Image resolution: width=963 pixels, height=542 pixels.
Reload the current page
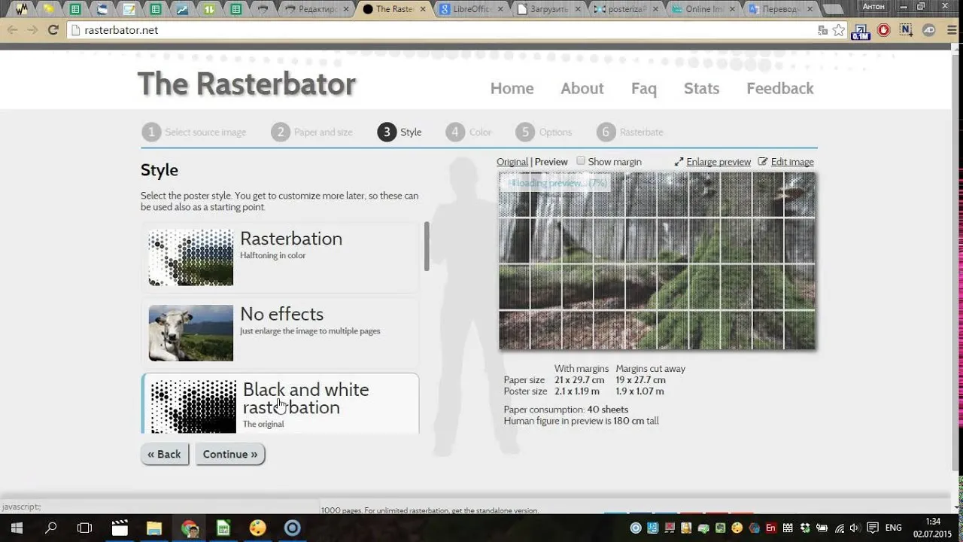coord(53,30)
